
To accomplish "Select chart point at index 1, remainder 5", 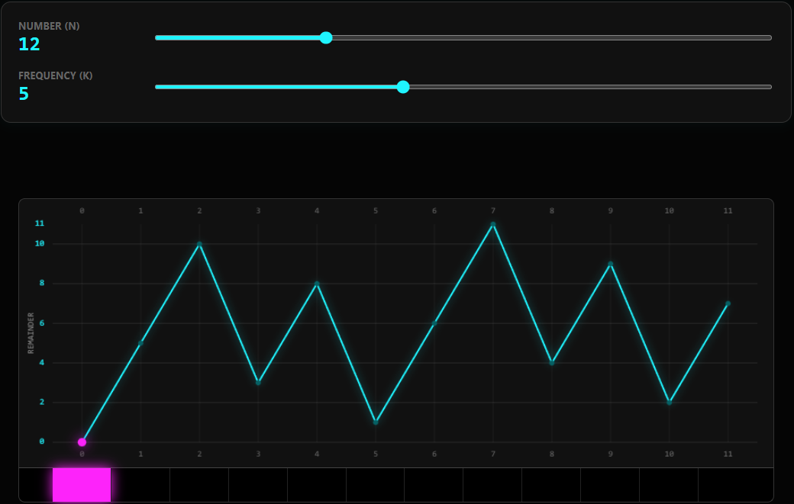I will [140, 342].
